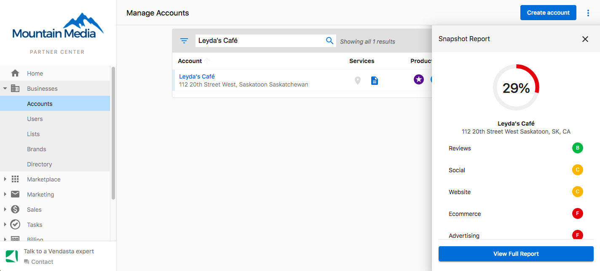Click the Reviews grade B badge
Image resolution: width=600 pixels, height=271 pixels.
click(x=577, y=148)
